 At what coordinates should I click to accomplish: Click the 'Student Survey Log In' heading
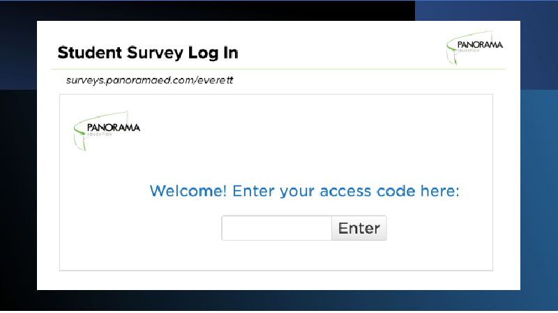148,53
